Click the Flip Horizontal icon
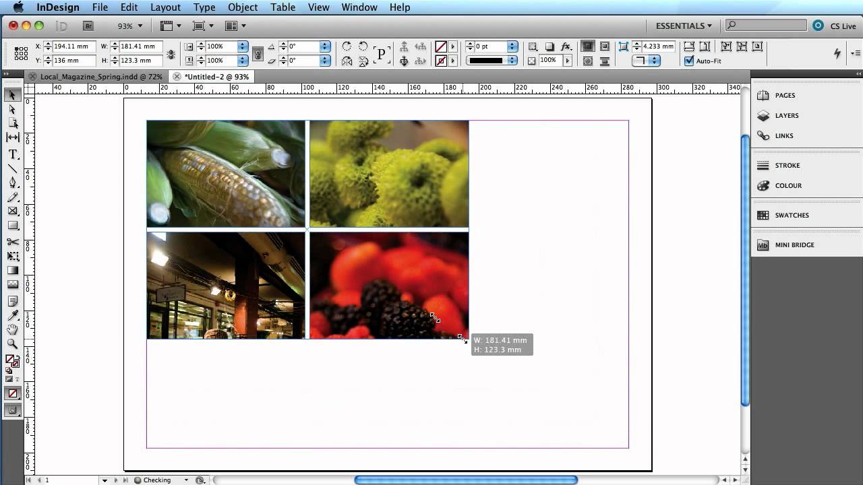 click(347, 61)
